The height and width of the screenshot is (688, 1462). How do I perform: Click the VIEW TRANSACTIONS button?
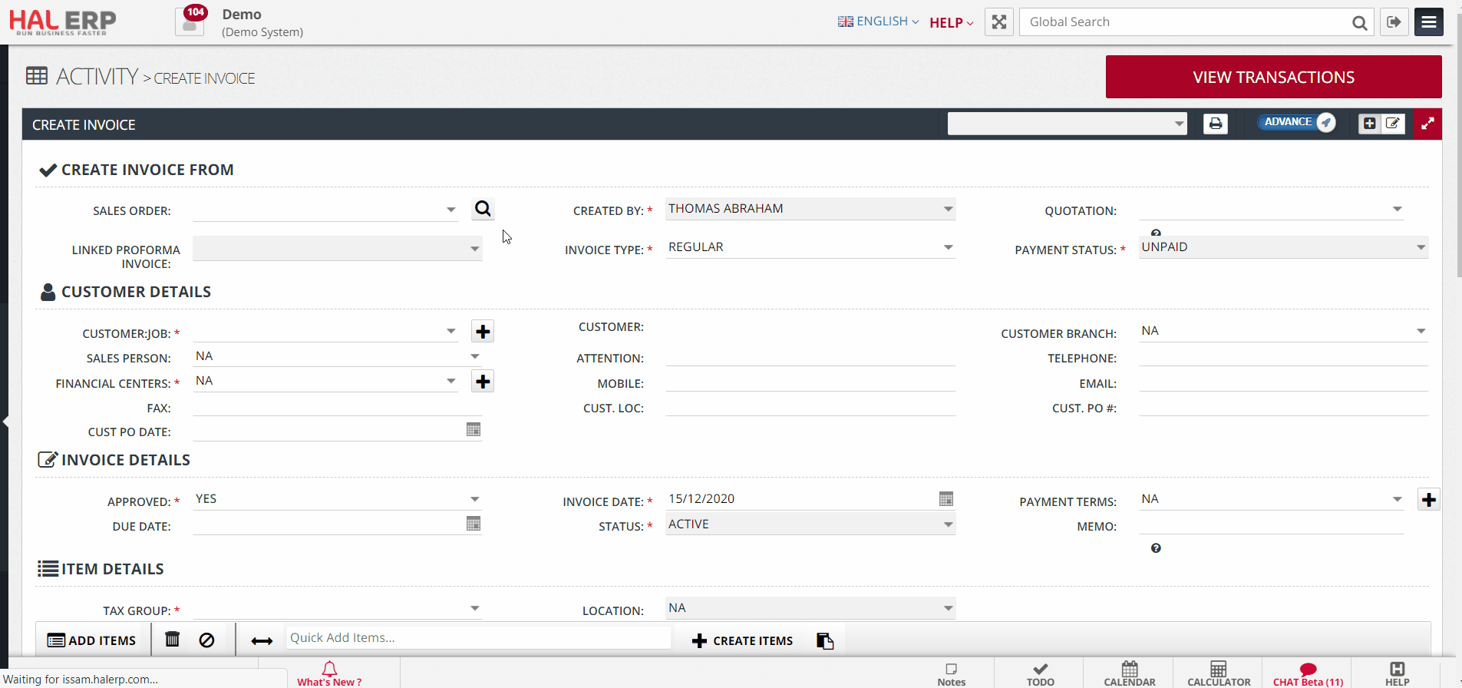[1273, 77]
